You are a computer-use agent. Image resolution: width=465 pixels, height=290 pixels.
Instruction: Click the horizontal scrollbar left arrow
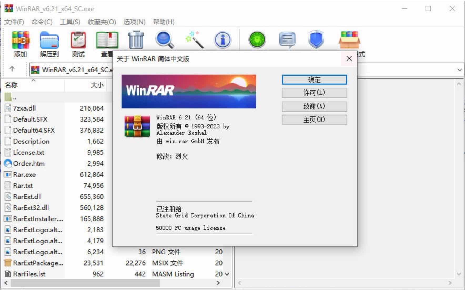click(6, 283)
